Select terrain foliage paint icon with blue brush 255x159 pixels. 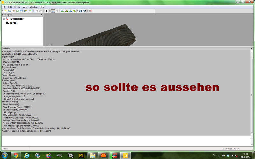click(70, 11)
